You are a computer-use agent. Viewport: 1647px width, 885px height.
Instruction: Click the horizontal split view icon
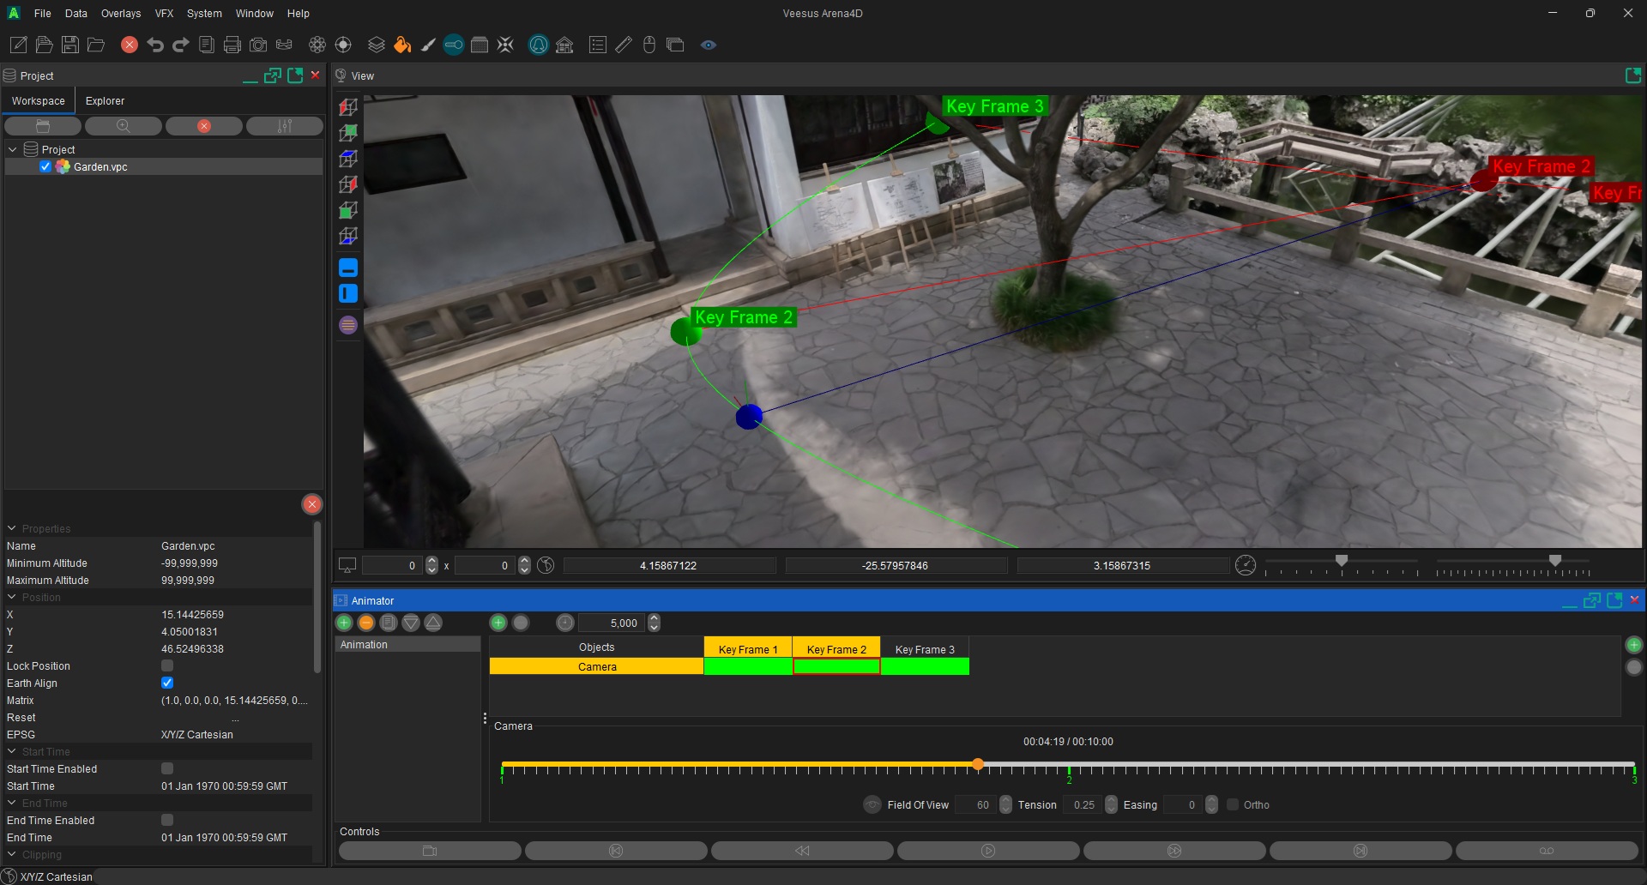click(348, 268)
